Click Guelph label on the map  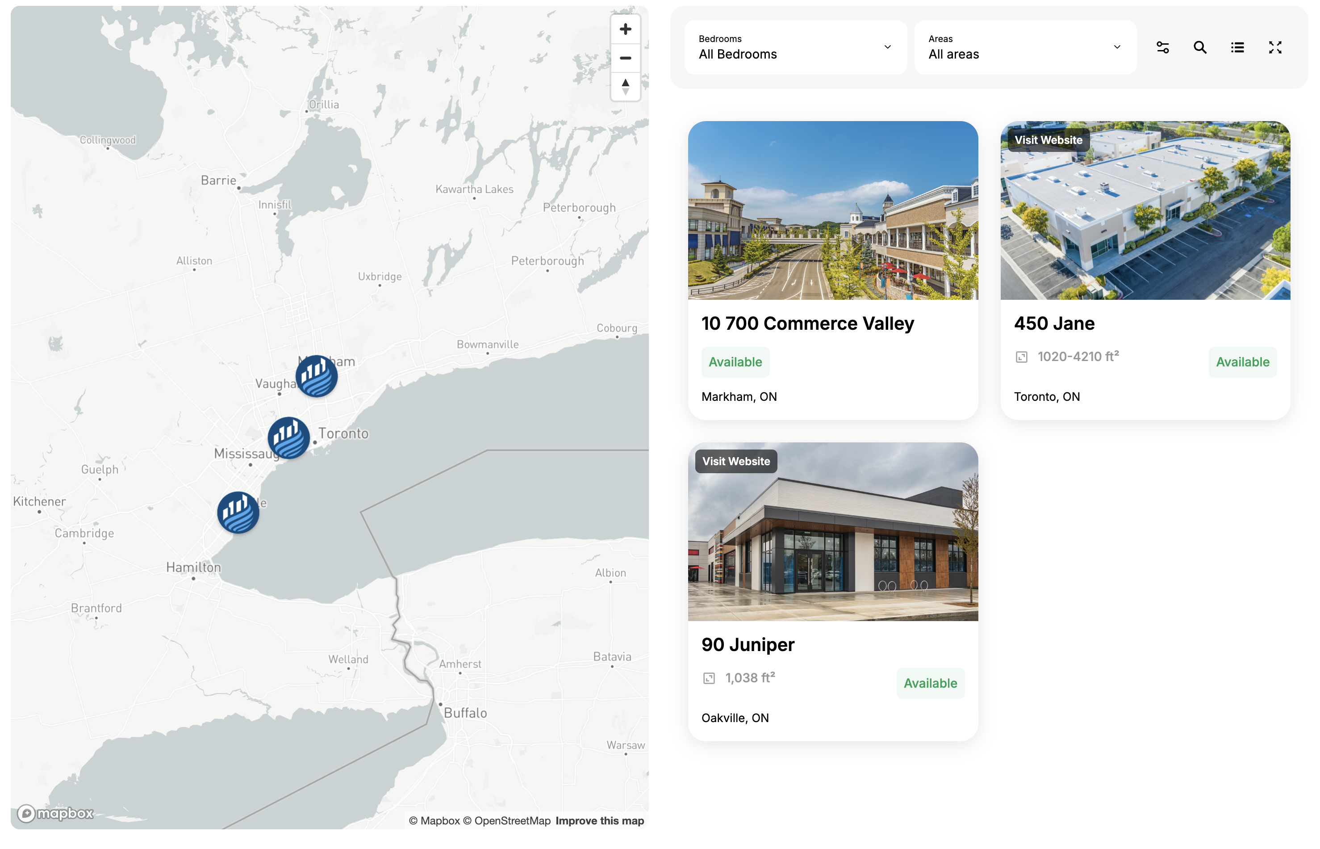pyautogui.click(x=100, y=470)
